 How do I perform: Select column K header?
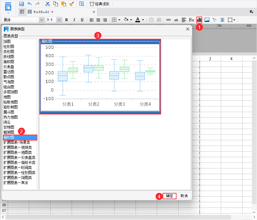tap(232, 59)
